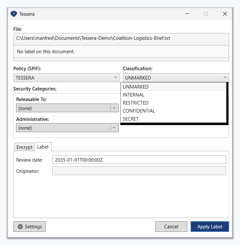Select the CONFIDENTIAL classification
This screenshot has height=245, width=240.
[173, 111]
